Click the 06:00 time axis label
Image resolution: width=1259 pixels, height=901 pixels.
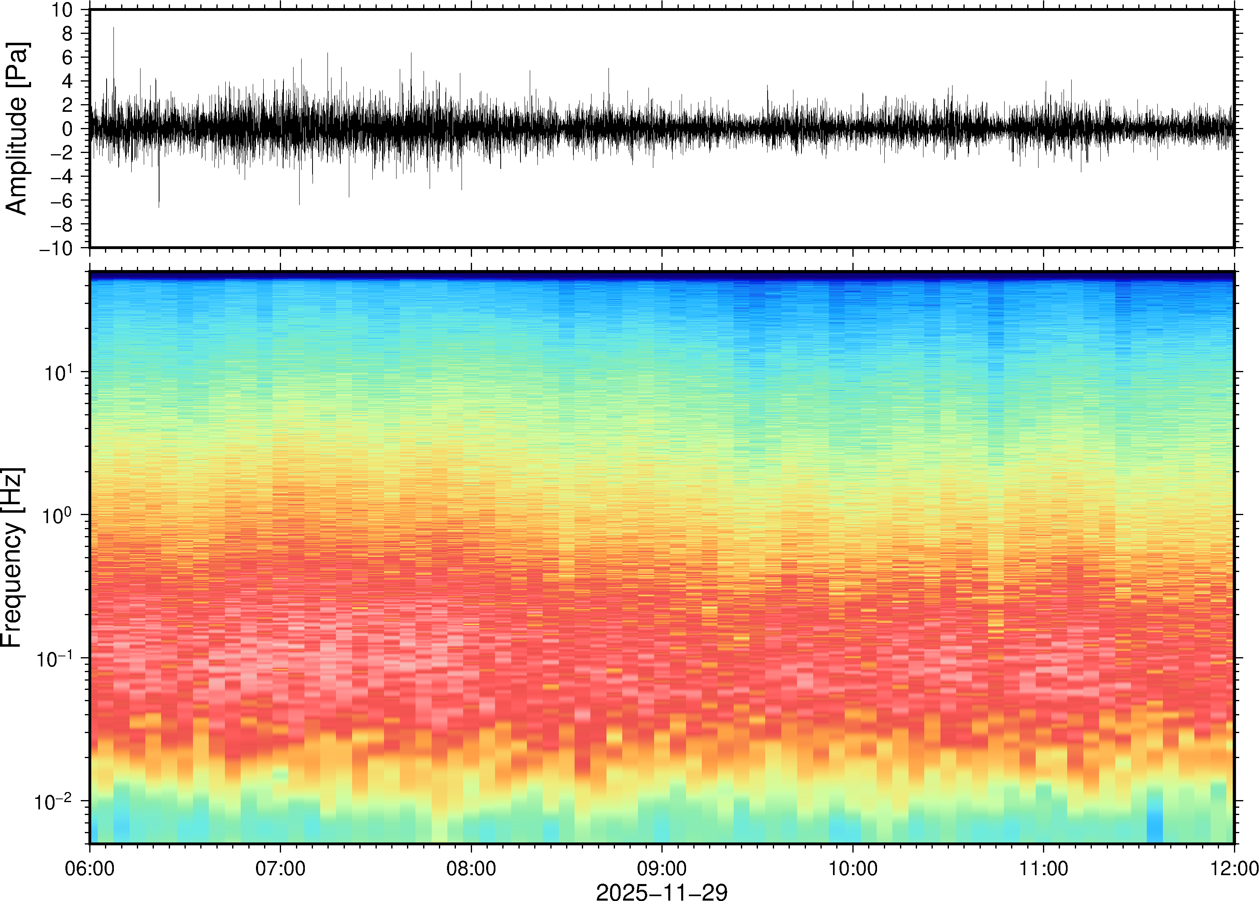[x=89, y=868]
